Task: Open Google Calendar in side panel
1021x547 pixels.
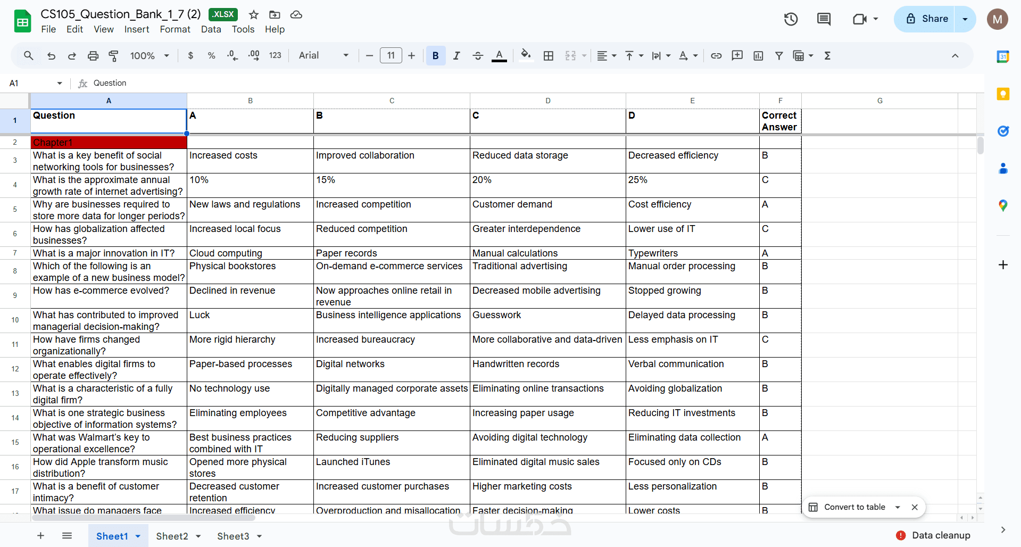Action: (1003, 56)
